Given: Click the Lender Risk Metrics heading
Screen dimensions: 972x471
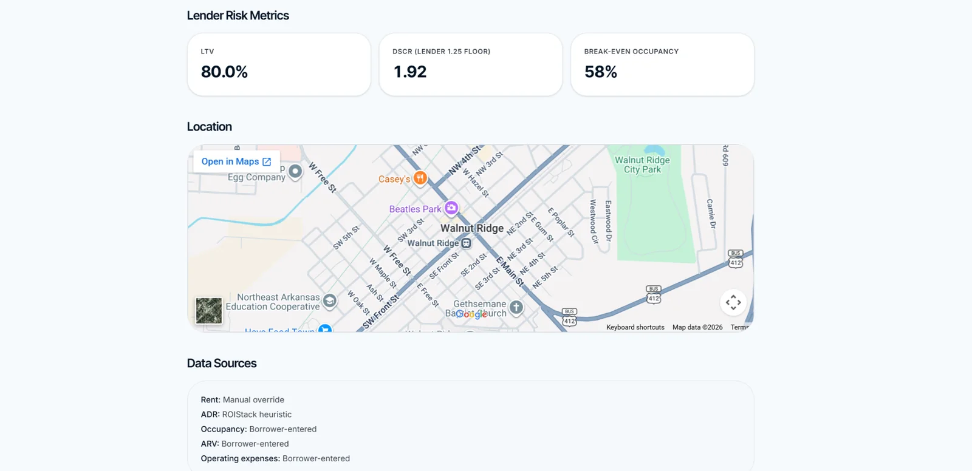Looking at the screenshot, I should click(x=238, y=16).
